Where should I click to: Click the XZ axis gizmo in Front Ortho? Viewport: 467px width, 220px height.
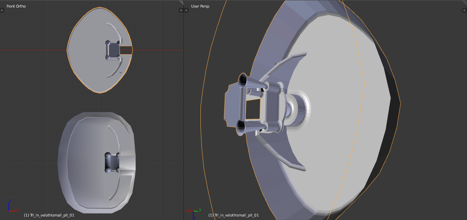13,205
